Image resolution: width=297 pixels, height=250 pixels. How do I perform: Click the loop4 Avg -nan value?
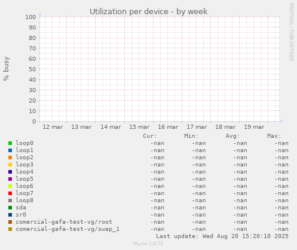(240, 172)
